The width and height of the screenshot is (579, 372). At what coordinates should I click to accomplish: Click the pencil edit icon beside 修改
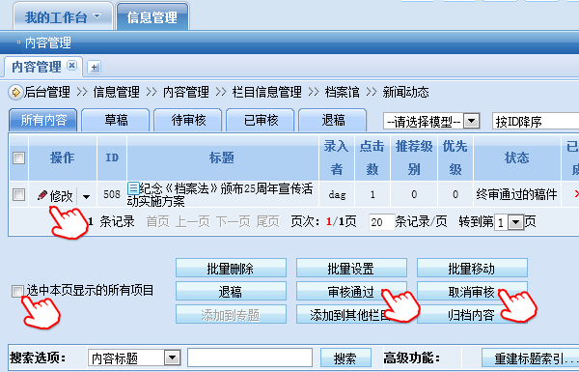coord(42,195)
